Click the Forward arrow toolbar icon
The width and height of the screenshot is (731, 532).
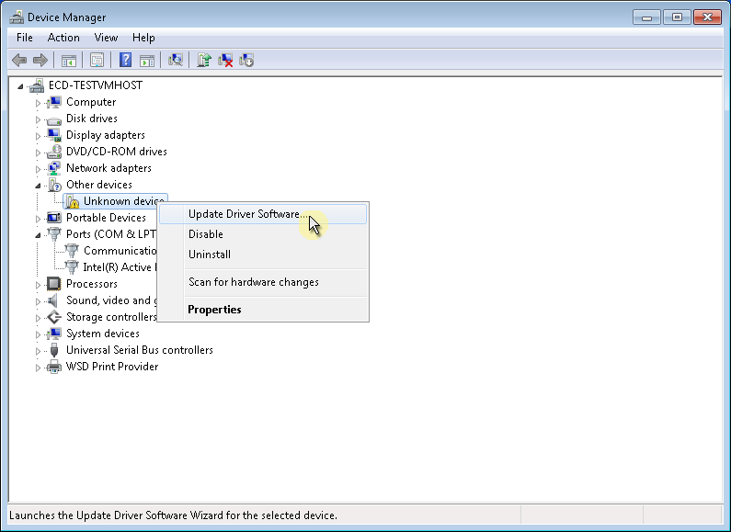pyautogui.click(x=40, y=60)
